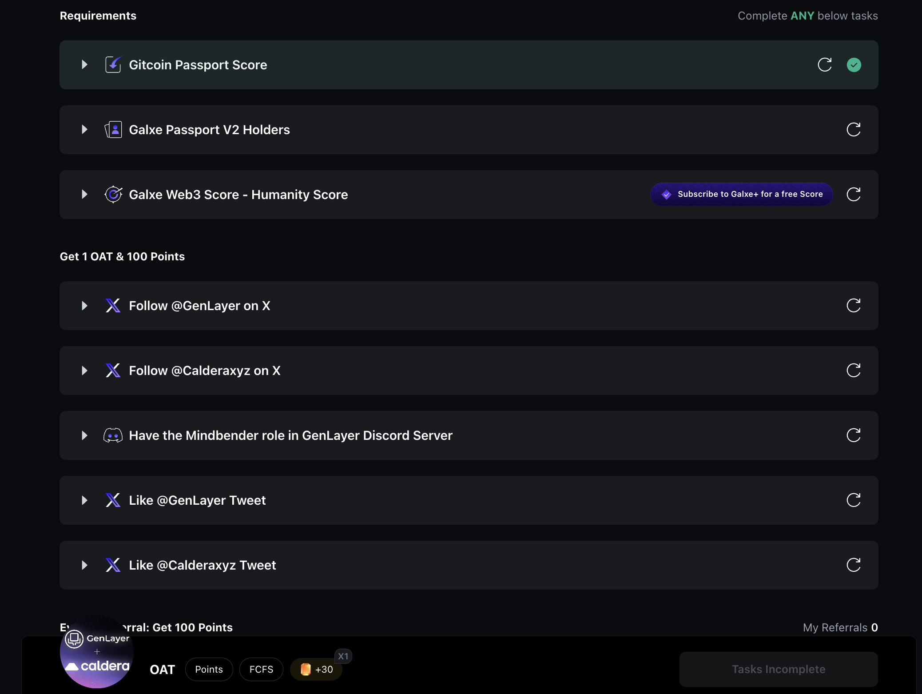Expand the Like @Calderaxyz Tweet task
This screenshot has height=694, width=922.
click(84, 565)
